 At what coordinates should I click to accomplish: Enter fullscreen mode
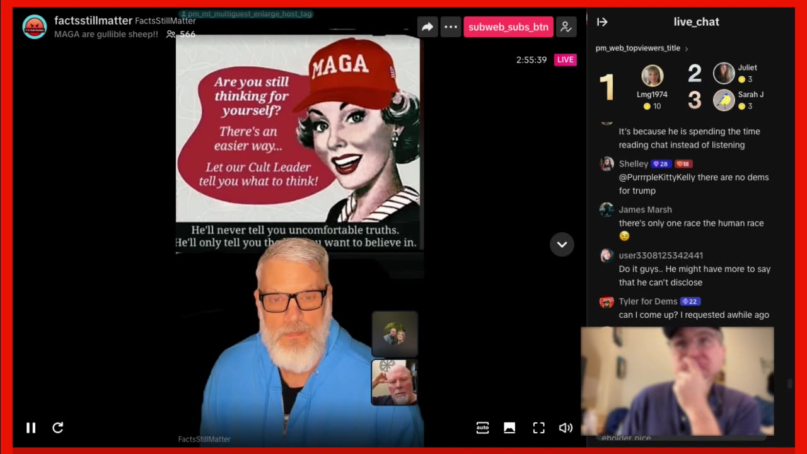(538, 428)
